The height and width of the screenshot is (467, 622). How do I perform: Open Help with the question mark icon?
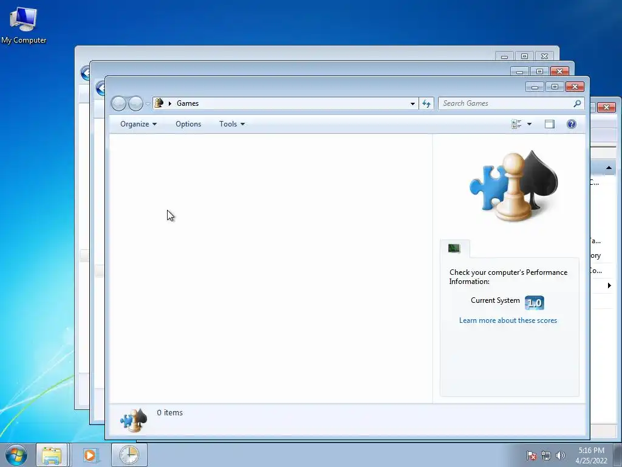(x=571, y=124)
